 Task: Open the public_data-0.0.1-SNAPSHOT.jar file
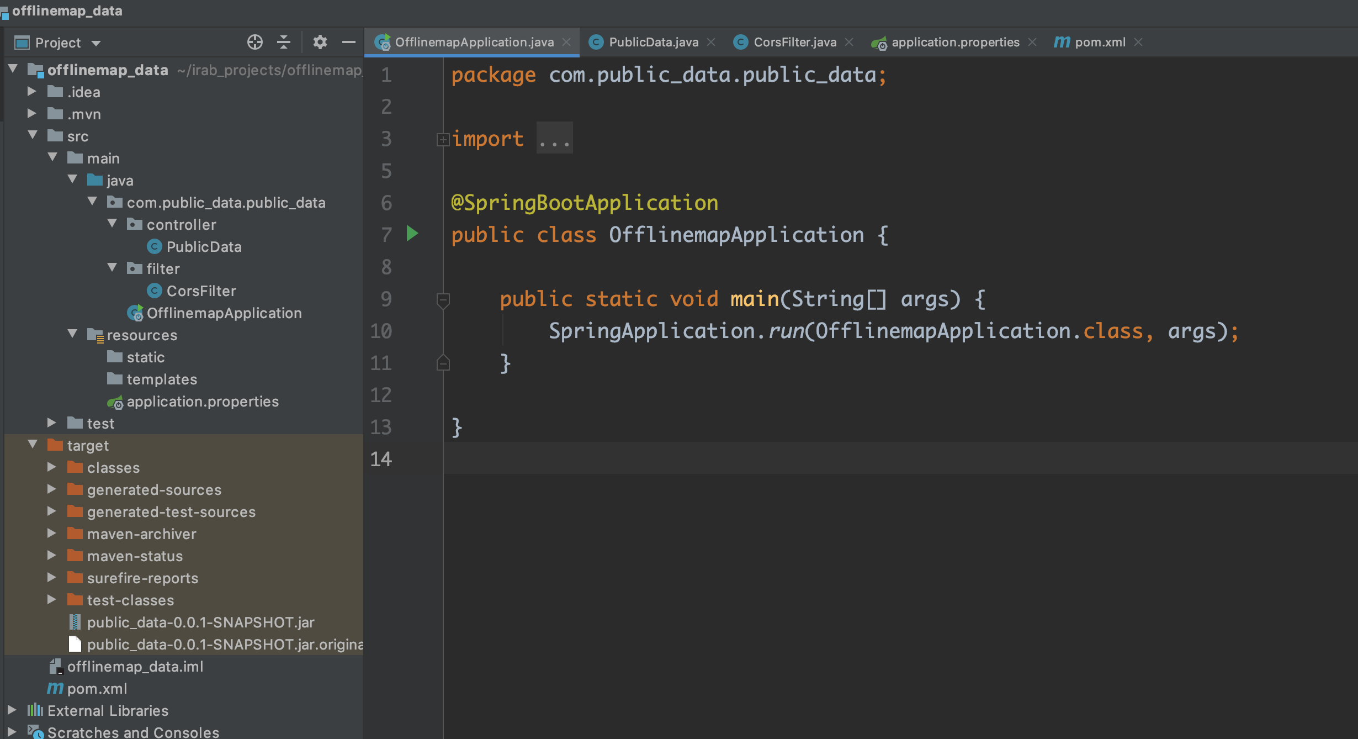(x=200, y=622)
